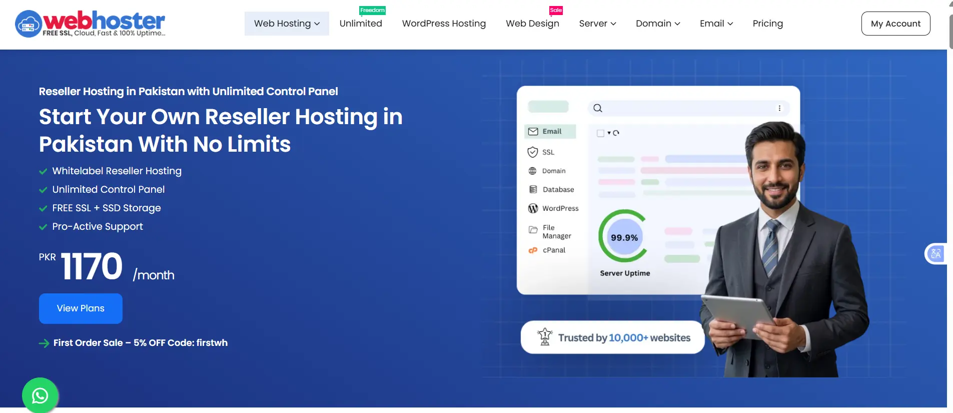Click 'Whitelabel Reseller Hosting' text
The width and height of the screenshot is (953, 413).
click(117, 171)
